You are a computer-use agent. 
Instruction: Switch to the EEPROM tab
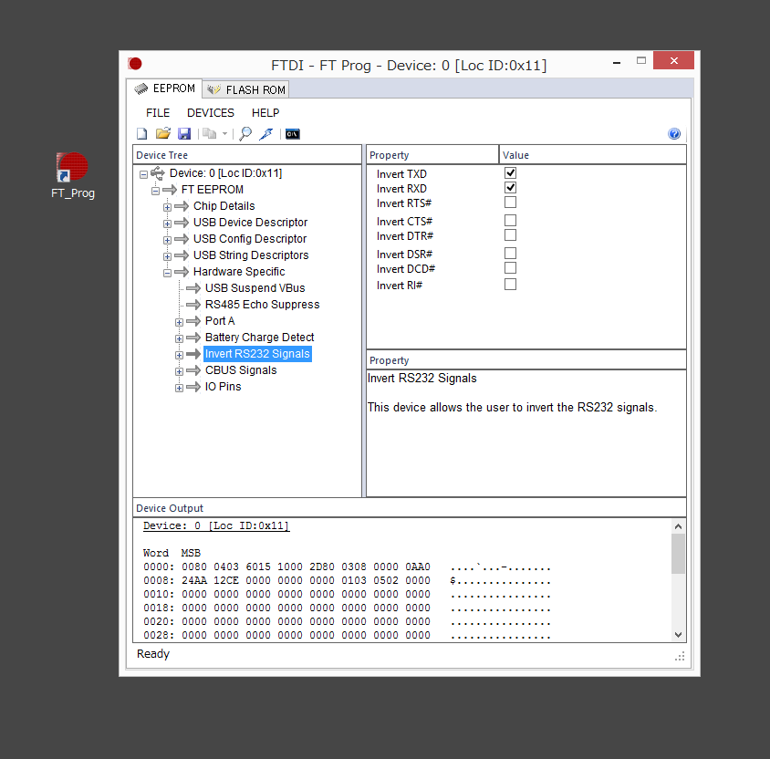point(164,88)
